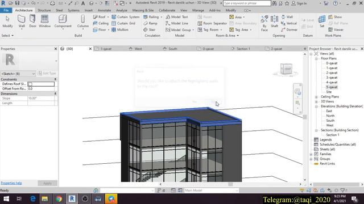The image size is (364, 204).
Task: Select the Stair tool
Action: (x=149, y=30)
